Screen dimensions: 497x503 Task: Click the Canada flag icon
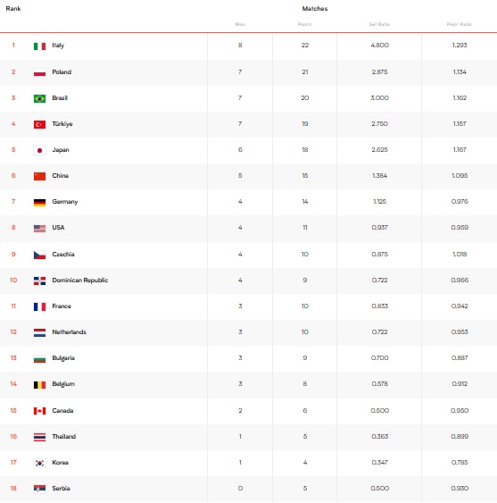point(39,411)
